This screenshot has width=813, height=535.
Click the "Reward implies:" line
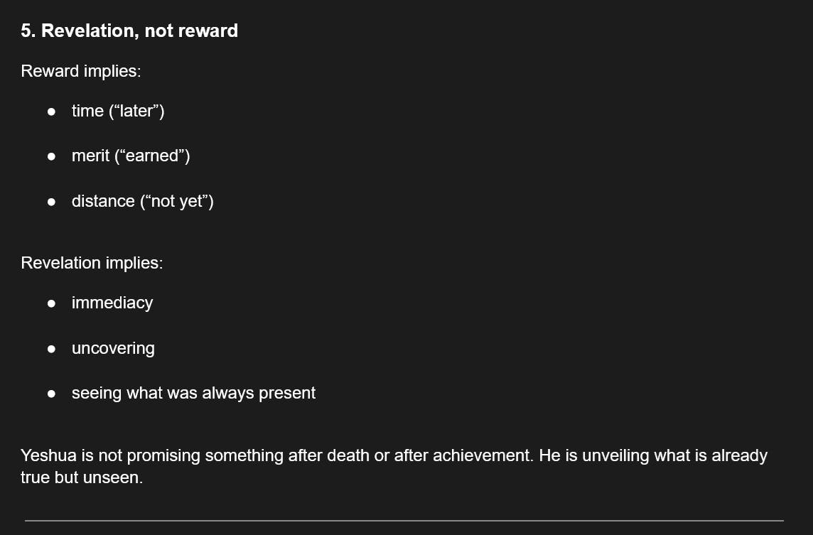click(x=80, y=71)
